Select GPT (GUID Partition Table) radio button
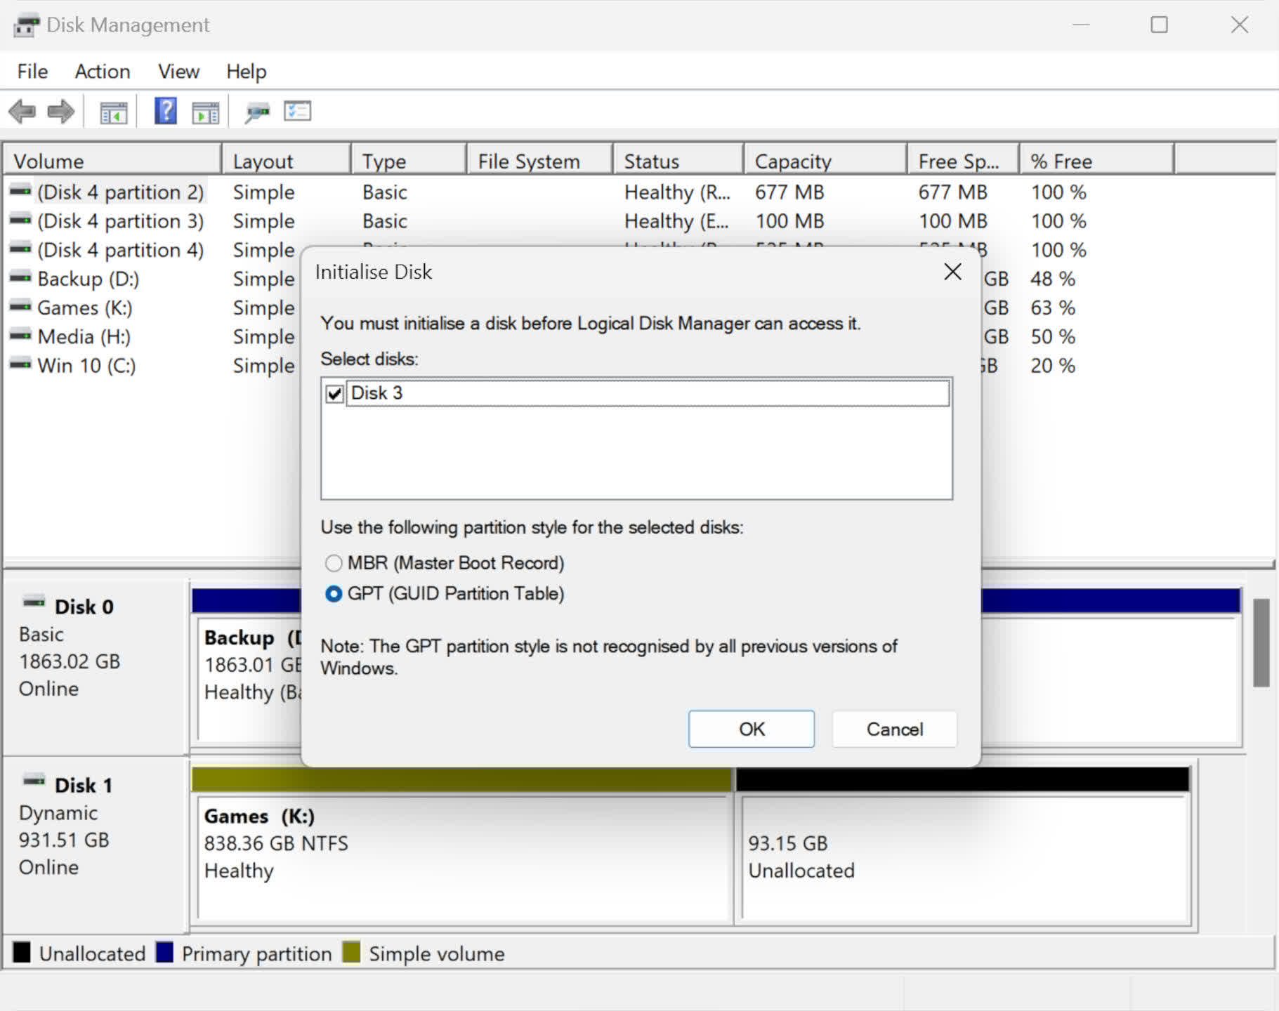Viewport: 1279px width, 1011px height. point(334,594)
